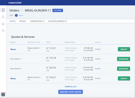135x98 pixels.
Task: Click the $ 103.92 CAD freight charge
Action: 88,68
